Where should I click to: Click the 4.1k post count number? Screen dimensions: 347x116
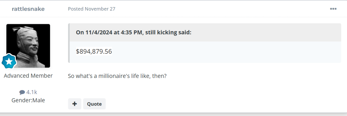(32, 92)
